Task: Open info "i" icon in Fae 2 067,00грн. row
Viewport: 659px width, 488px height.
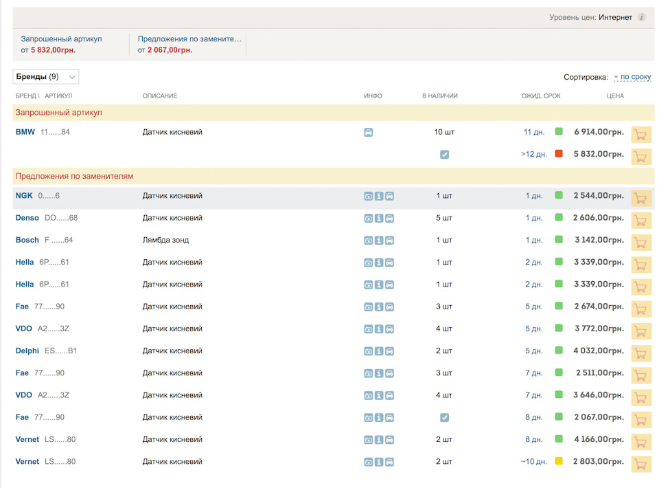Action: tap(379, 418)
